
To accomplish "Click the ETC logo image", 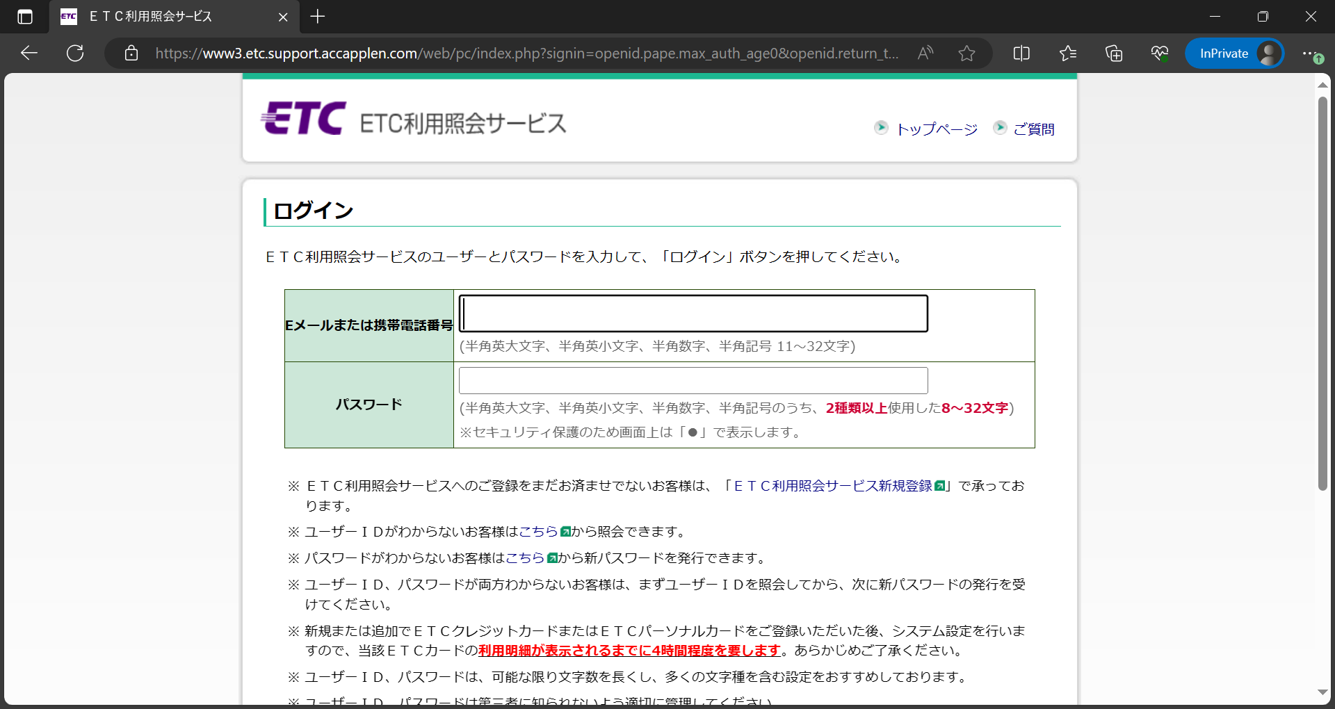I will (x=302, y=119).
